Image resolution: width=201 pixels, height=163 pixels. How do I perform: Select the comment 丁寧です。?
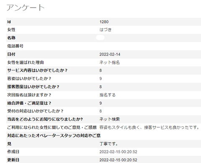click(109, 144)
